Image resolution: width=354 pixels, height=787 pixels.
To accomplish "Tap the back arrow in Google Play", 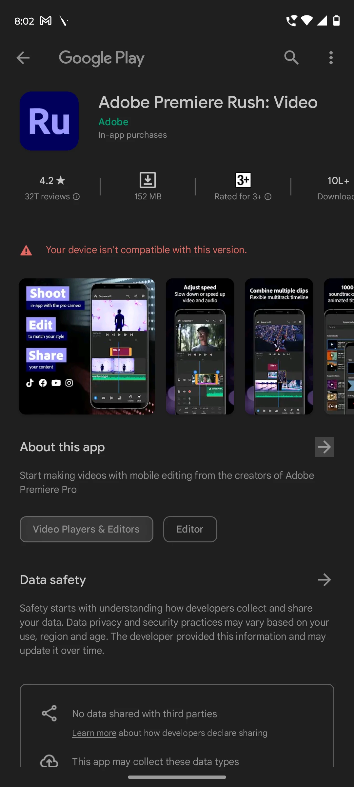I will 23,58.
